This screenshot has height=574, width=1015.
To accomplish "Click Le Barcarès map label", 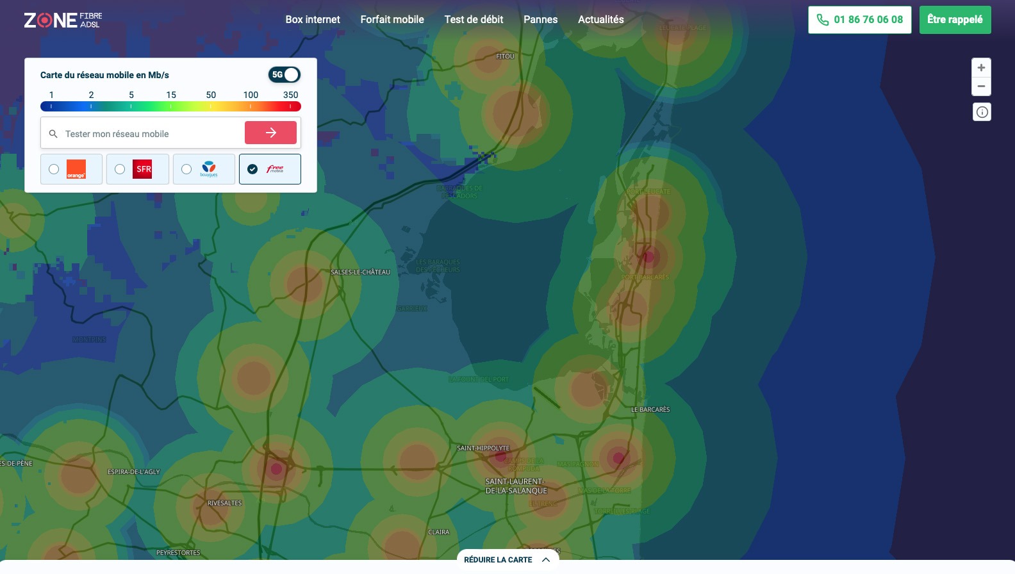I will coord(650,409).
